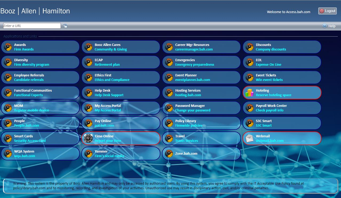Log out using the Logout button

tap(327, 11)
